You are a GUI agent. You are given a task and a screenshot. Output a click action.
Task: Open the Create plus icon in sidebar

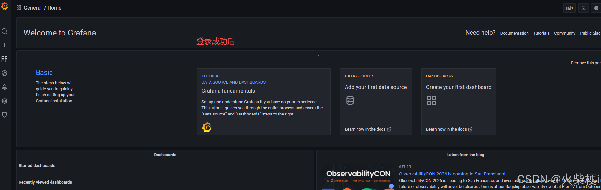[x=5, y=45]
